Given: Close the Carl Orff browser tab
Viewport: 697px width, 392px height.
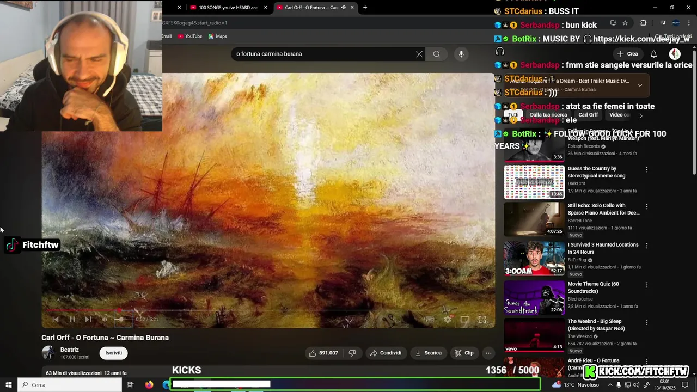Looking at the screenshot, I should point(352,8).
